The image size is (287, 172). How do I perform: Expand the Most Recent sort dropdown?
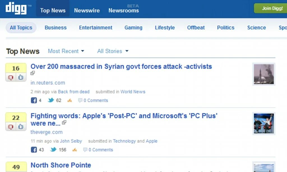tap(66, 51)
